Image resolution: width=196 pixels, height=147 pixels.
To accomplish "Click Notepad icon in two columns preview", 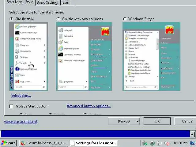I will click(61, 30).
